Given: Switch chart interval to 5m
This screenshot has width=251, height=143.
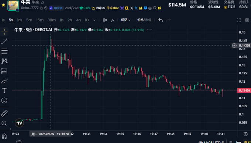Looking at the screenshot, I should [29, 20].
